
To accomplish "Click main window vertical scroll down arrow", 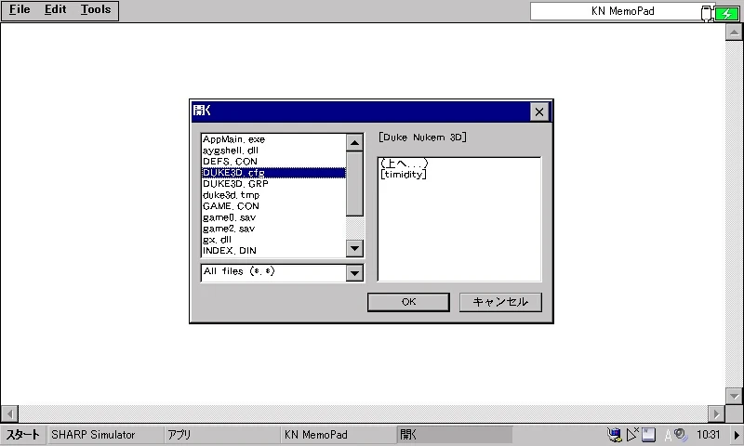I will click(734, 396).
